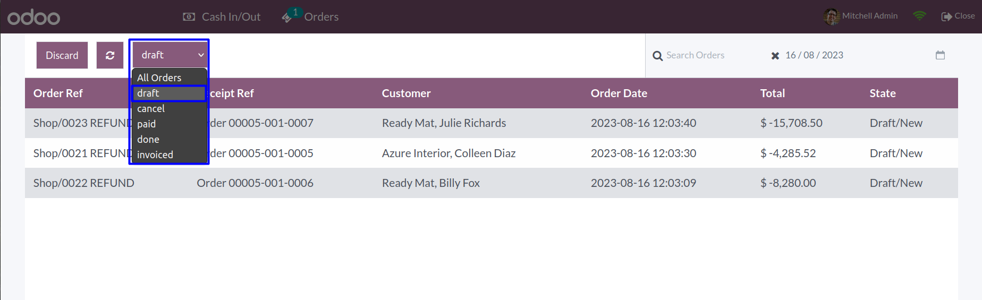Image resolution: width=982 pixels, height=300 pixels.
Task: Close the POS session
Action: (x=958, y=16)
